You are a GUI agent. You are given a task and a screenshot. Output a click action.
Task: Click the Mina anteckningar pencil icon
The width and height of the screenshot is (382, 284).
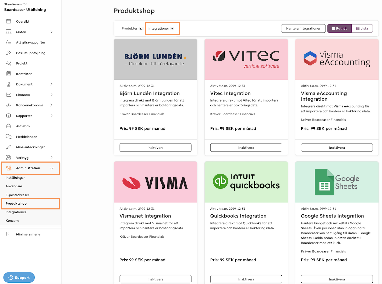9,147
